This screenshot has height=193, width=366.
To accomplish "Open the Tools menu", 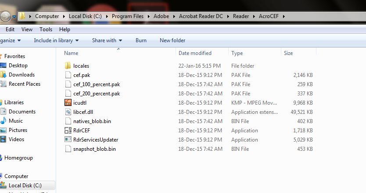I will tap(46, 29).
